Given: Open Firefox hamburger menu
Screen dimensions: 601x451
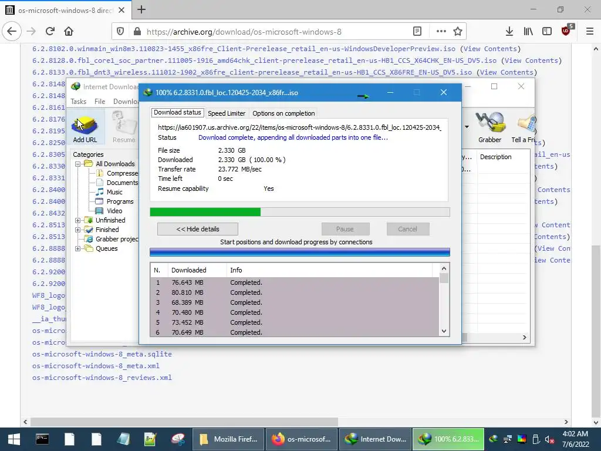Looking at the screenshot, I should 590,32.
